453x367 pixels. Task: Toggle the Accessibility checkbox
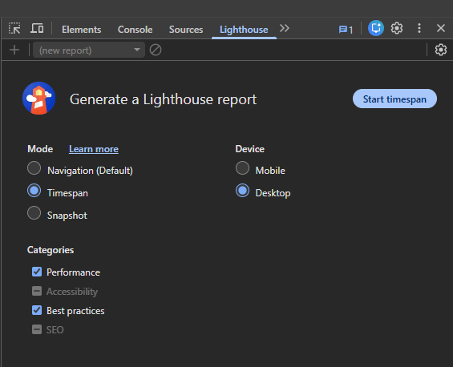pyautogui.click(x=37, y=291)
